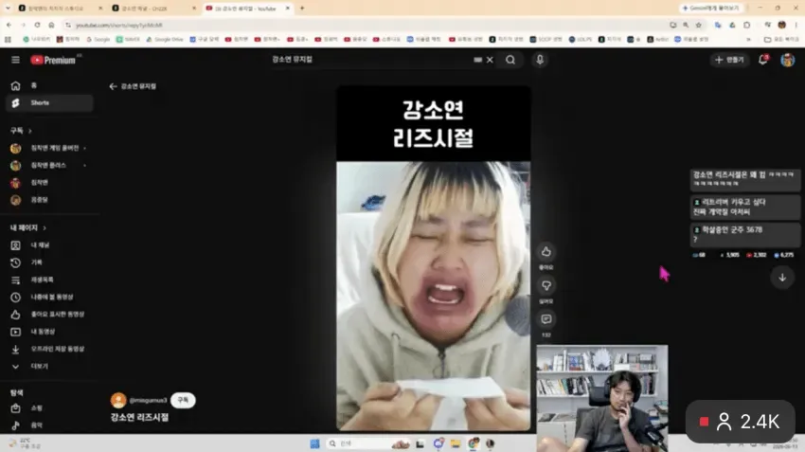Open the YouTube hamburger guide menu
Screen dimensions: 805x452
pyautogui.click(x=15, y=60)
